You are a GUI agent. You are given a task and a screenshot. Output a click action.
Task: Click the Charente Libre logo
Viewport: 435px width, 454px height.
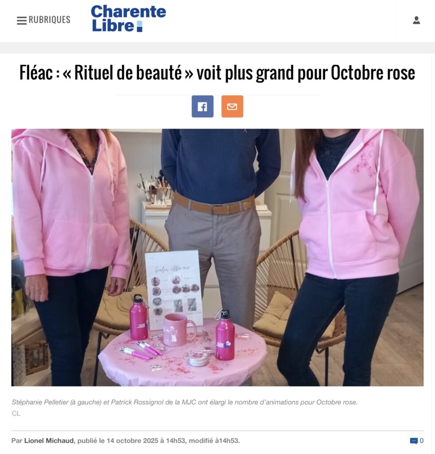click(x=128, y=18)
